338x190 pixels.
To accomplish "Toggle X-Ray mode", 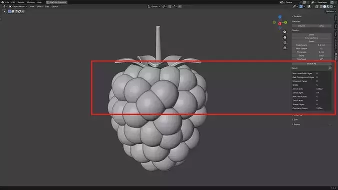I will coord(316,6).
